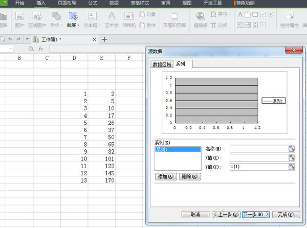Click range picker icon beside 名称 field
Viewport: 307px width, 228px height.
pyautogui.click(x=292, y=149)
